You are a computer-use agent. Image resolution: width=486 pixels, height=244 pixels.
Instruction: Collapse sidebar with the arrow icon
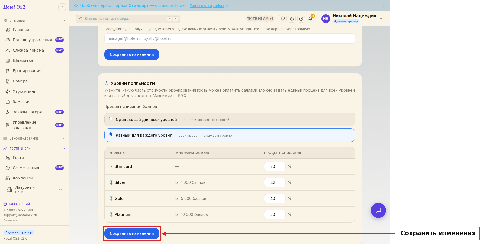(62, 7)
